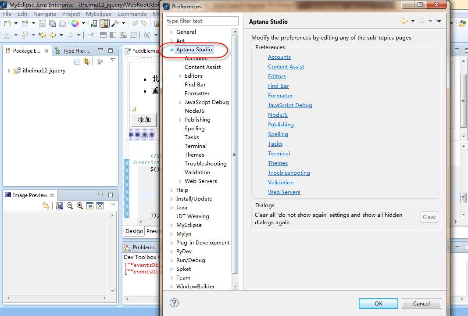Click the Save All toolbar icon

(52, 23)
